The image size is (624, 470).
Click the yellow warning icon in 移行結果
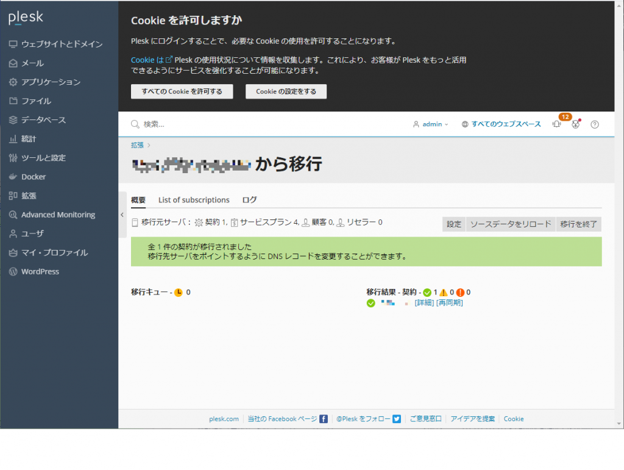444,293
